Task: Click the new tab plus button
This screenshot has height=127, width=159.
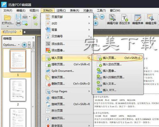Action: tap(25, 32)
